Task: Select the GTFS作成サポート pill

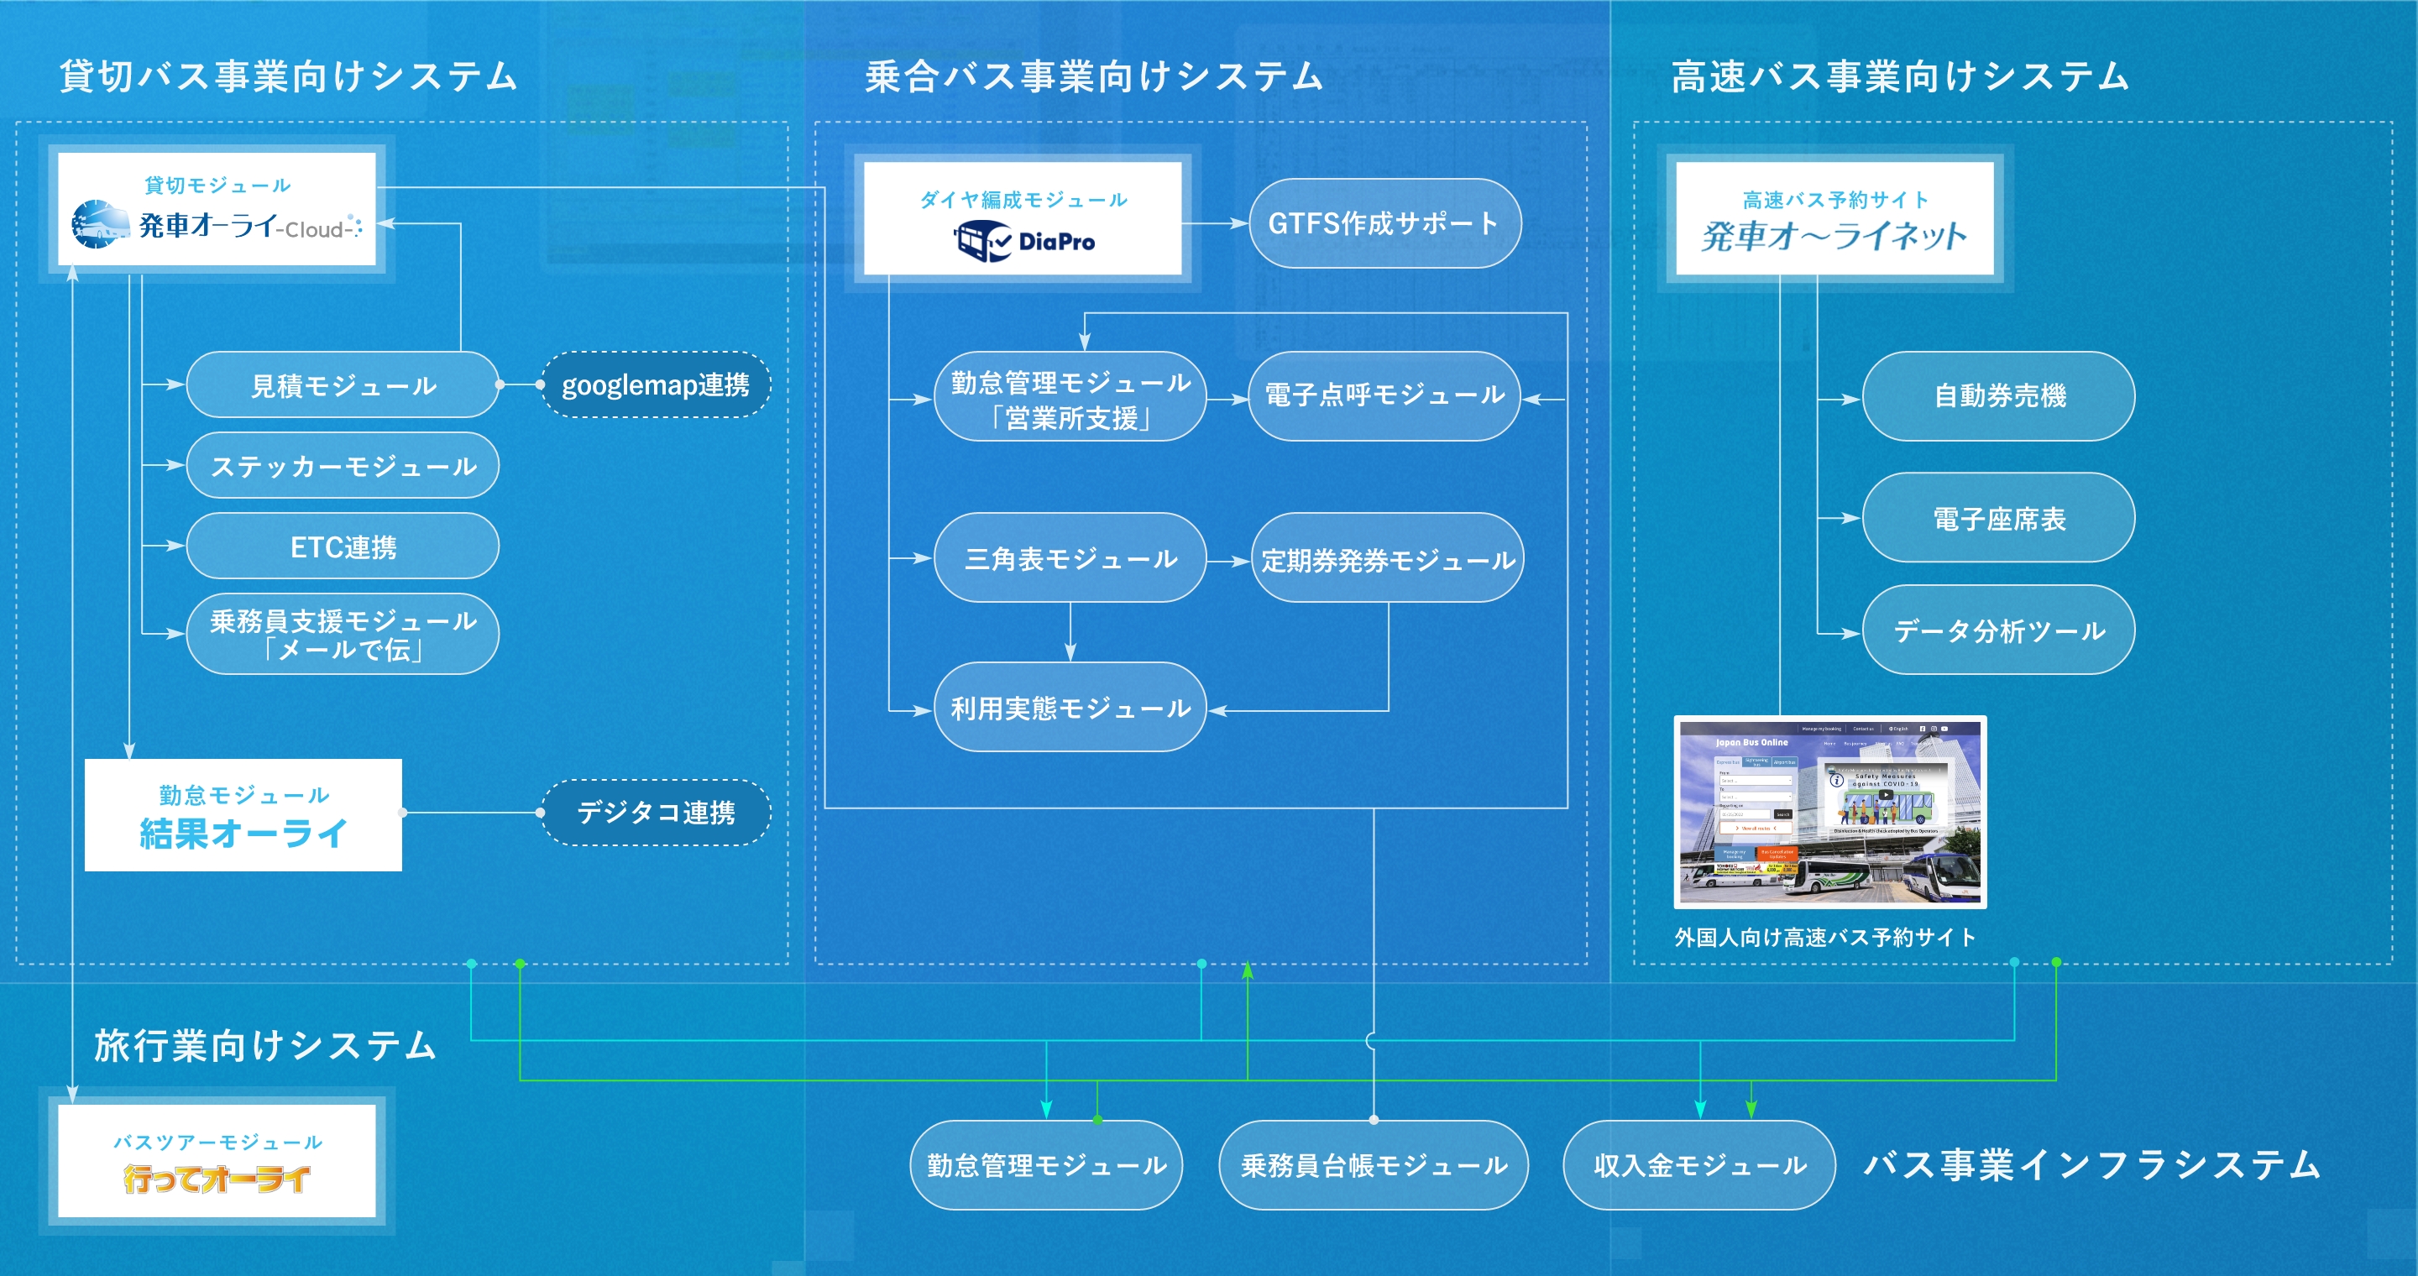Action: point(1384,223)
